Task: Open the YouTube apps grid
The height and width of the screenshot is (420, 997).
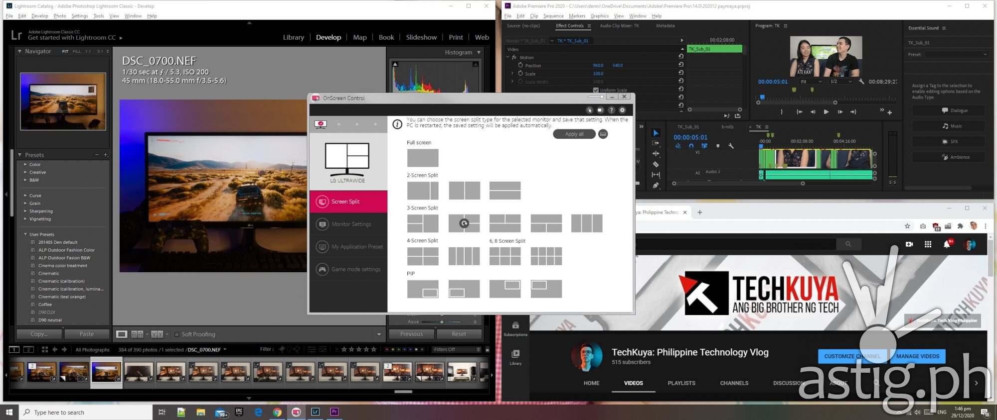Action: pyautogui.click(x=928, y=244)
